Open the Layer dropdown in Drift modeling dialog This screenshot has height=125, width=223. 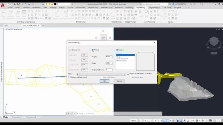tap(101, 74)
